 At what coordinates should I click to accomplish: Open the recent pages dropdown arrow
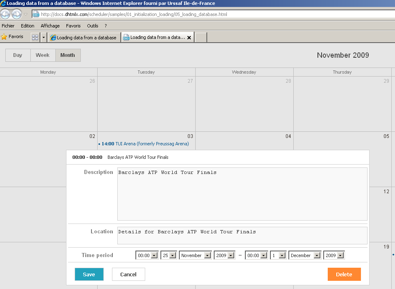[25, 14]
